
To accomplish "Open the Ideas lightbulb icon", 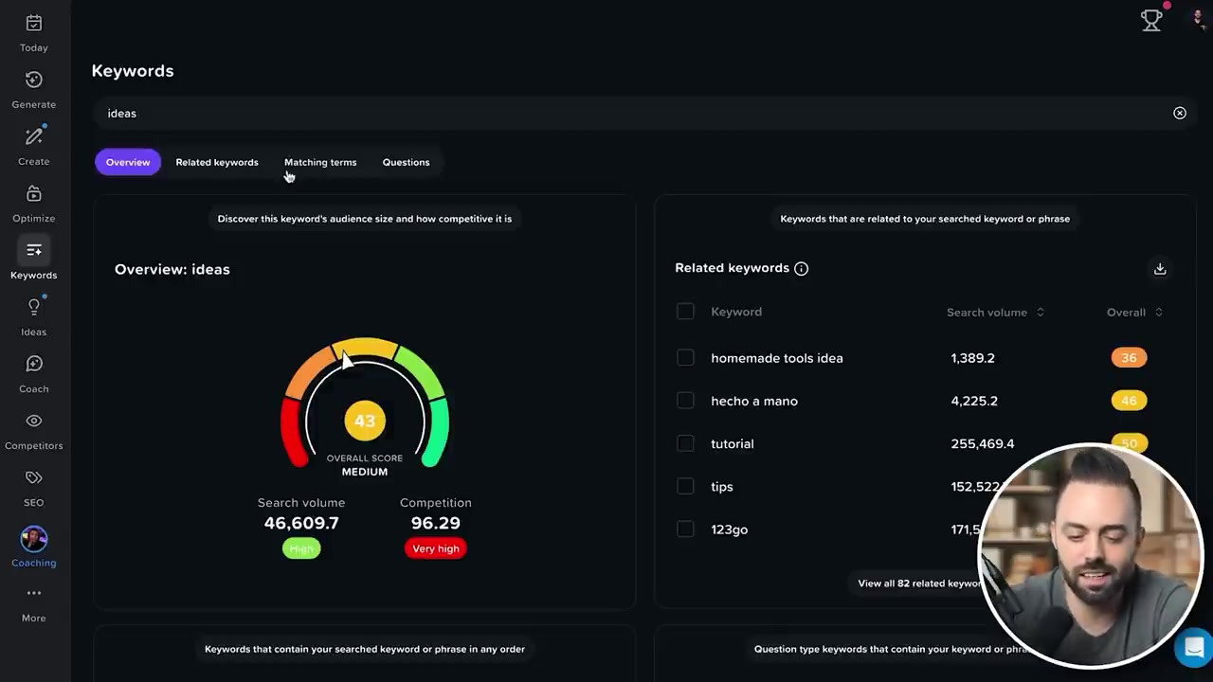I will pos(33,308).
